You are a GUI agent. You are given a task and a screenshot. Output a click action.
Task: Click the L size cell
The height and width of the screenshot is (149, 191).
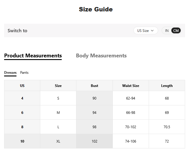pos(58,127)
